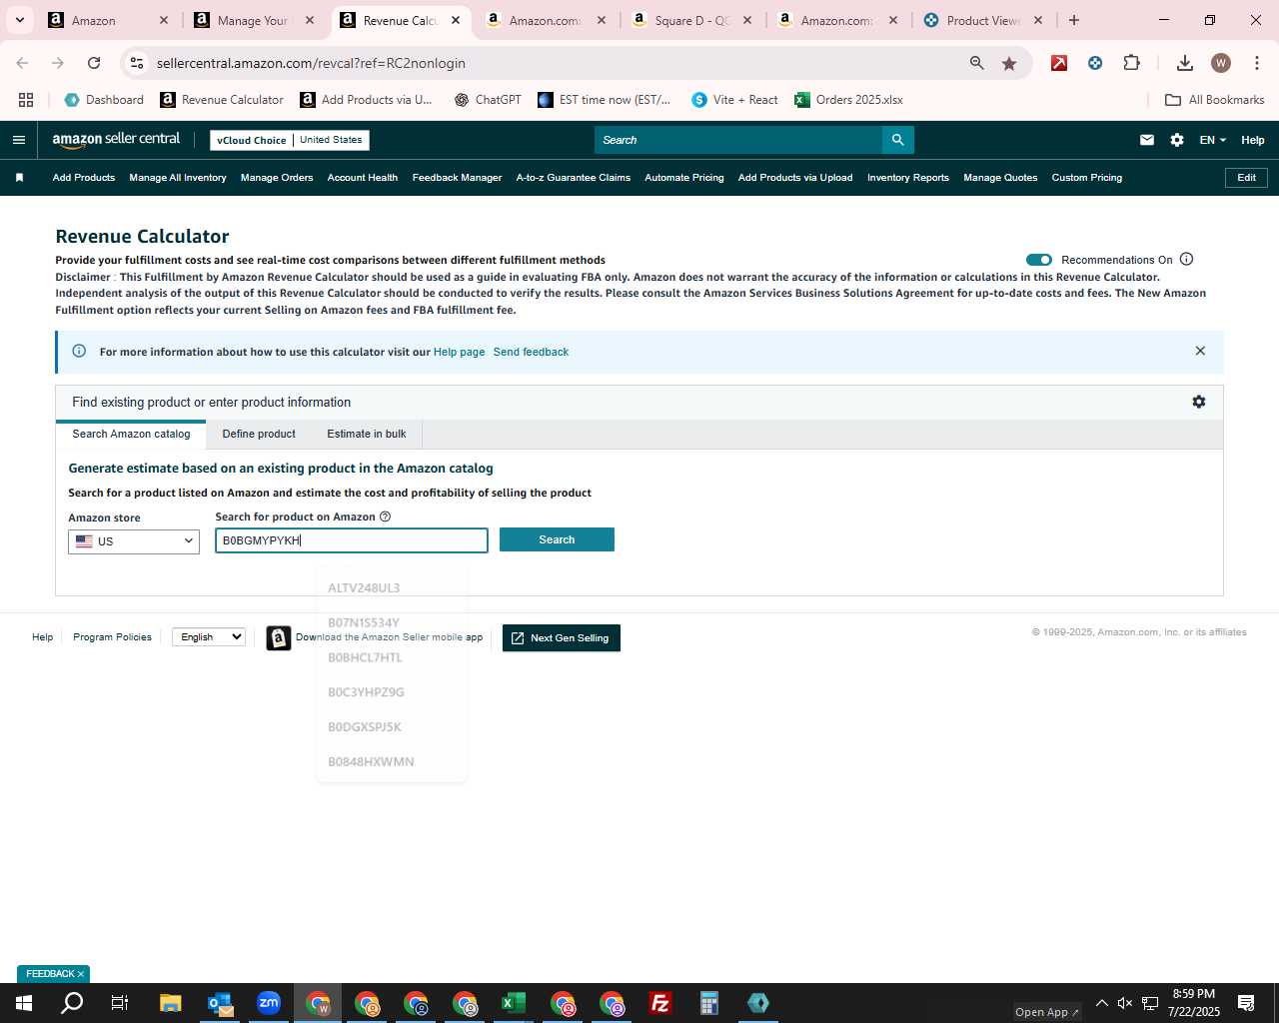
Task: Open File Explorer from taskbar
Action: [x=170, y=1003]
